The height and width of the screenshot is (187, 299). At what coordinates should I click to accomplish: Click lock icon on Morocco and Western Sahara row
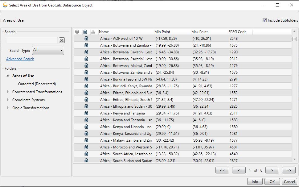pyautogui.click(x=86, y=147)
